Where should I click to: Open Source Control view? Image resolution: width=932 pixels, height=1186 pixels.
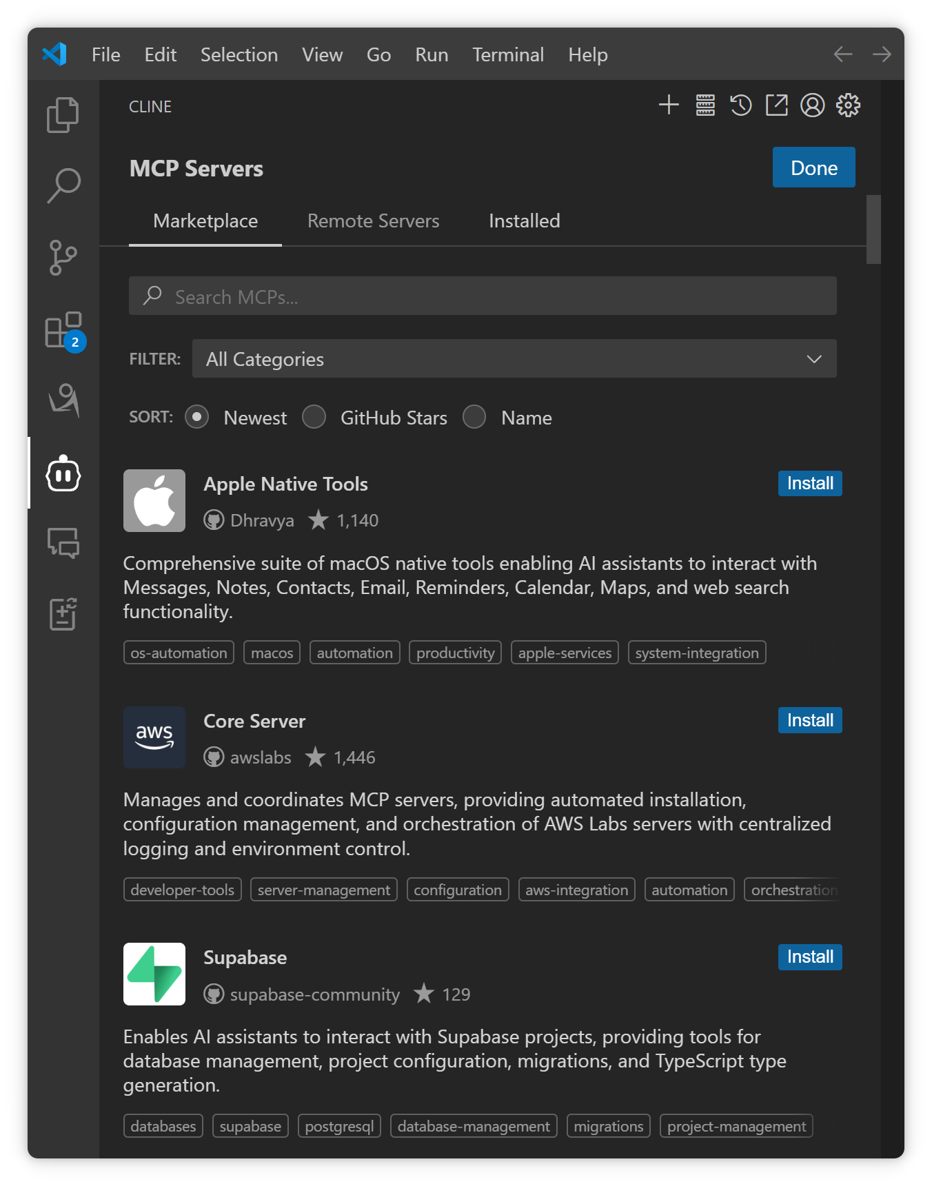click(x=63, y=258)
